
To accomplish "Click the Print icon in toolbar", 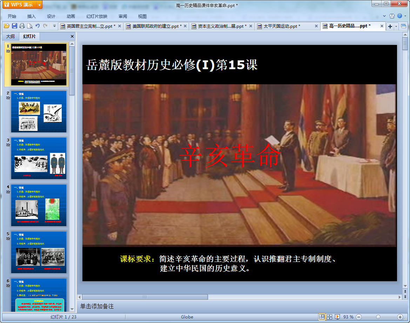I will [x=22, y=26].
